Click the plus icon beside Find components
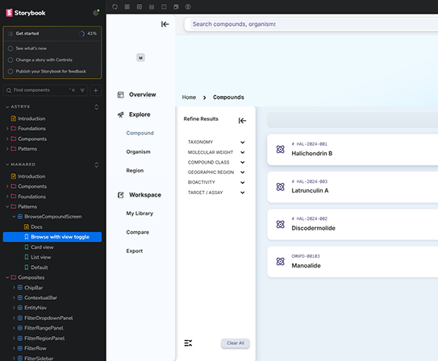Viewport: 438px width, 361px height. click(x=96, y=90)
